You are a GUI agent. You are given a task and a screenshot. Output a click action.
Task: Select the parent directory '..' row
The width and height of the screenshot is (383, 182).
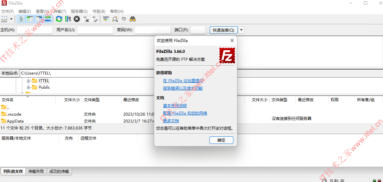tap(77, 107)
